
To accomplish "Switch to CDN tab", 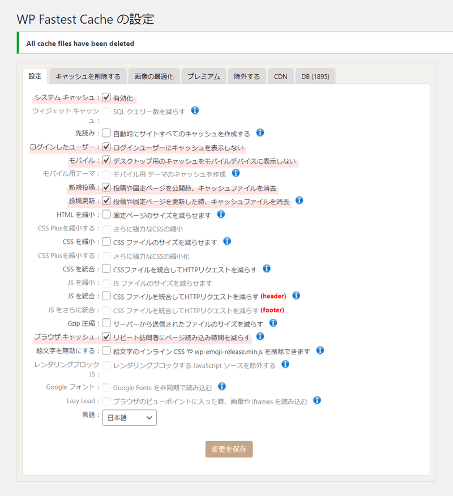I will pos(281,76).
